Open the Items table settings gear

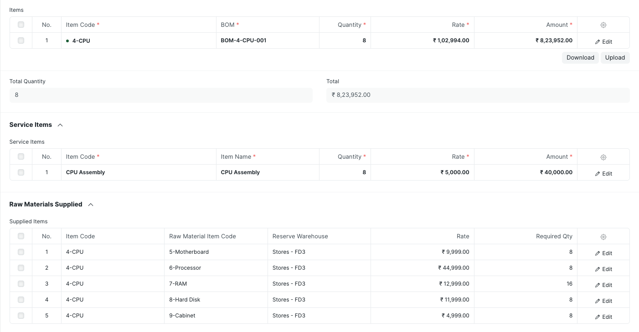603,25
